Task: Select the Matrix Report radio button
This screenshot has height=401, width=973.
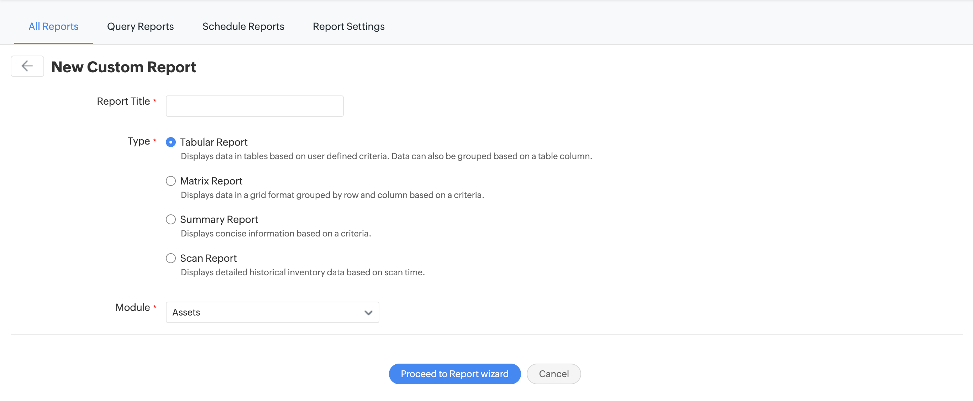Action: coord(171,181)
